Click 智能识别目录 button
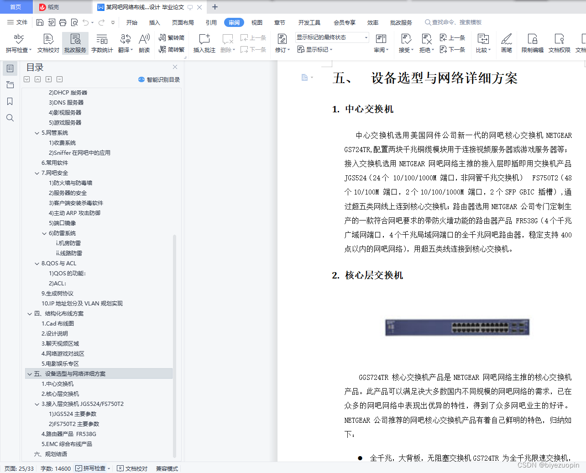The width and height of the screenshot is (586, 473). tap(159, 79)
